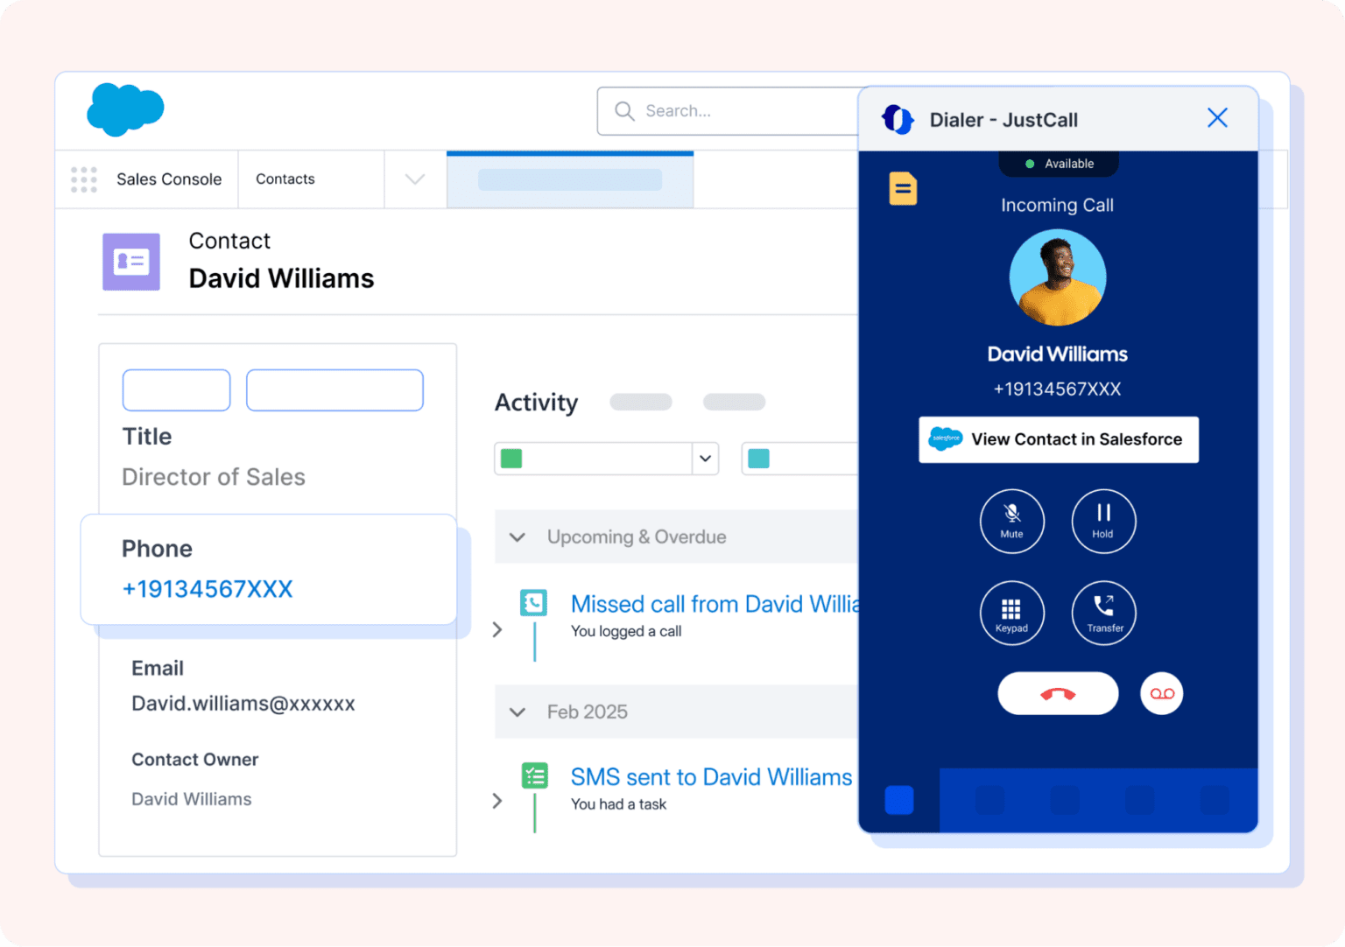Click the JustCall logo in the dialer header
1345x947 pixels.
(898, 119)
